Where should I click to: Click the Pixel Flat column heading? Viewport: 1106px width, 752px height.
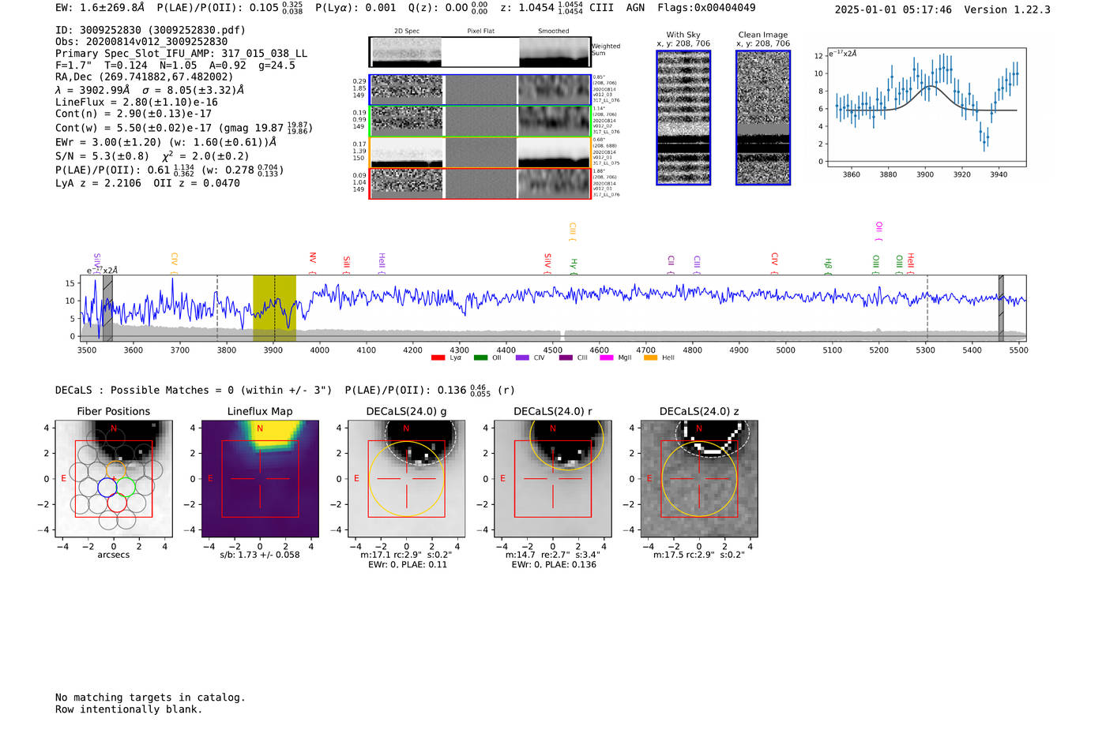[480, 31]
